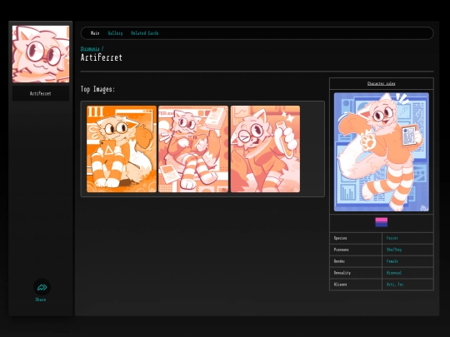Click the Sexuality row label
This screenshot has height=337, width=450.
[342, 273]
